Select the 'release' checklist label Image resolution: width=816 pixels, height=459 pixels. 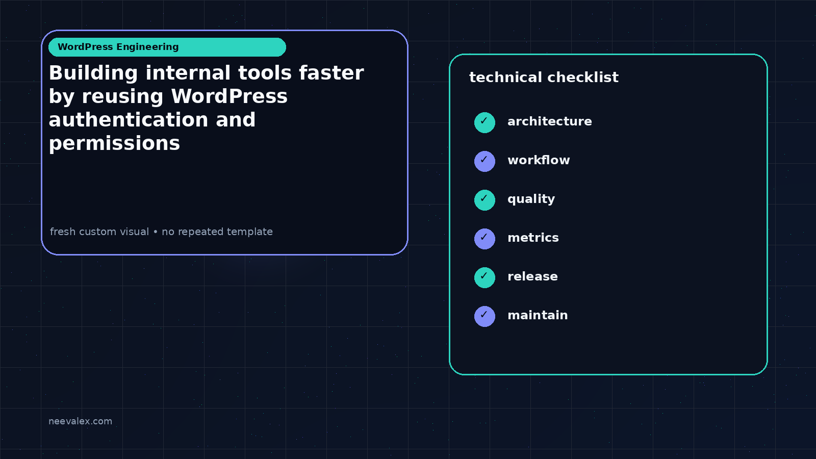click(532, 276)
